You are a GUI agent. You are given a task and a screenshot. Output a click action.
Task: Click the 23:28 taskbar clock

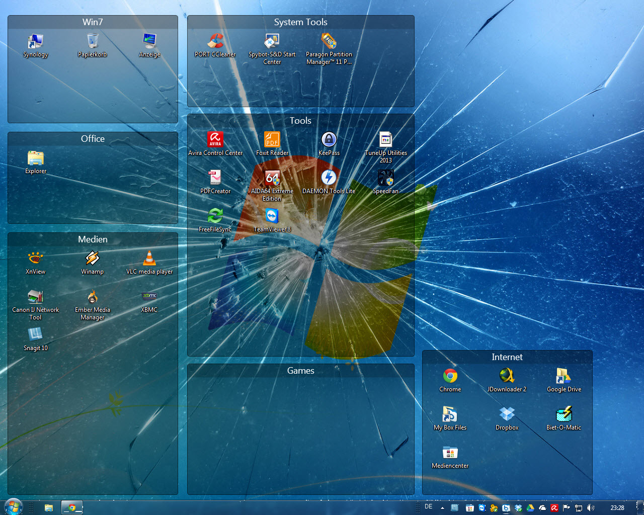(617, 507)
